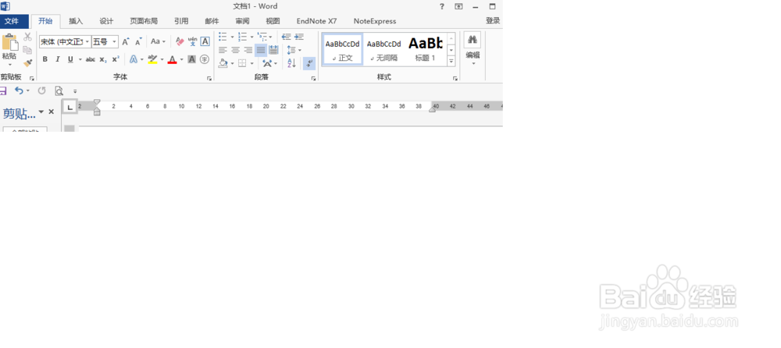The width and height of the screenshot is (781, 348).
Task: Increase font size with the grow font icon
Action: click(x=126, y=42)
